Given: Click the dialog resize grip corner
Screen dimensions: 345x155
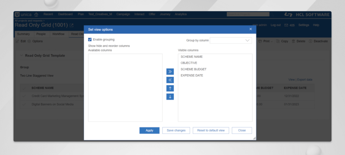Looking at the screenshot, I should (x=254, y=138).
